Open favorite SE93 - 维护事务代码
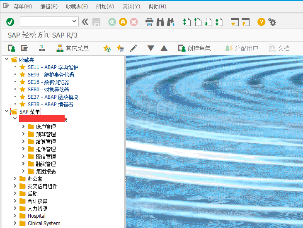The height and width of the screenshot is (228, 303). [x=51, y=75]
